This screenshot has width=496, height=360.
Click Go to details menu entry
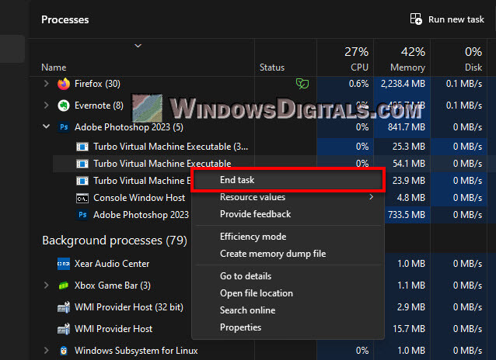click(246, 276)
